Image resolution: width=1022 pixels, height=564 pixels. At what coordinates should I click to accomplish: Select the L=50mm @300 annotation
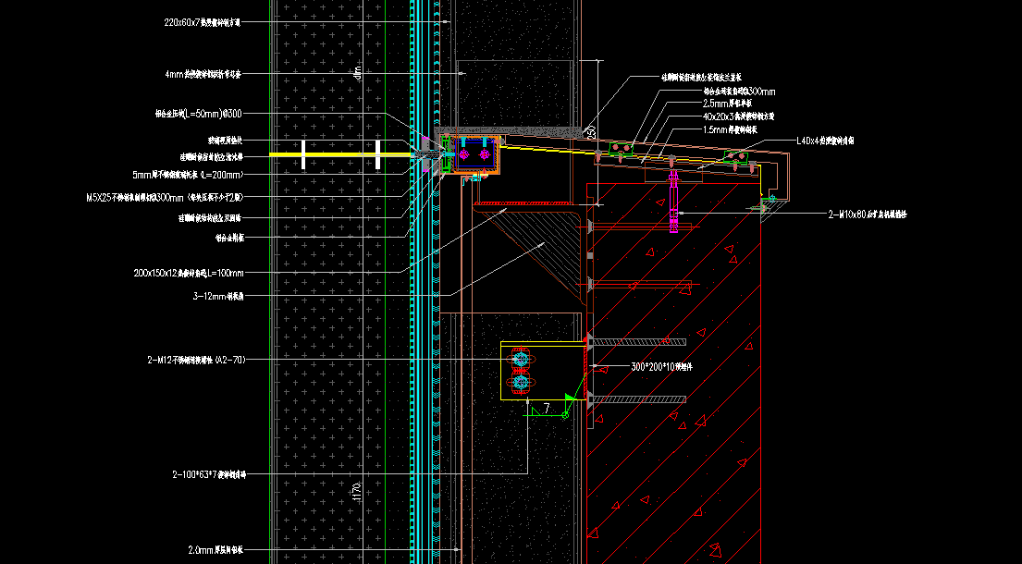coord(198,114)
